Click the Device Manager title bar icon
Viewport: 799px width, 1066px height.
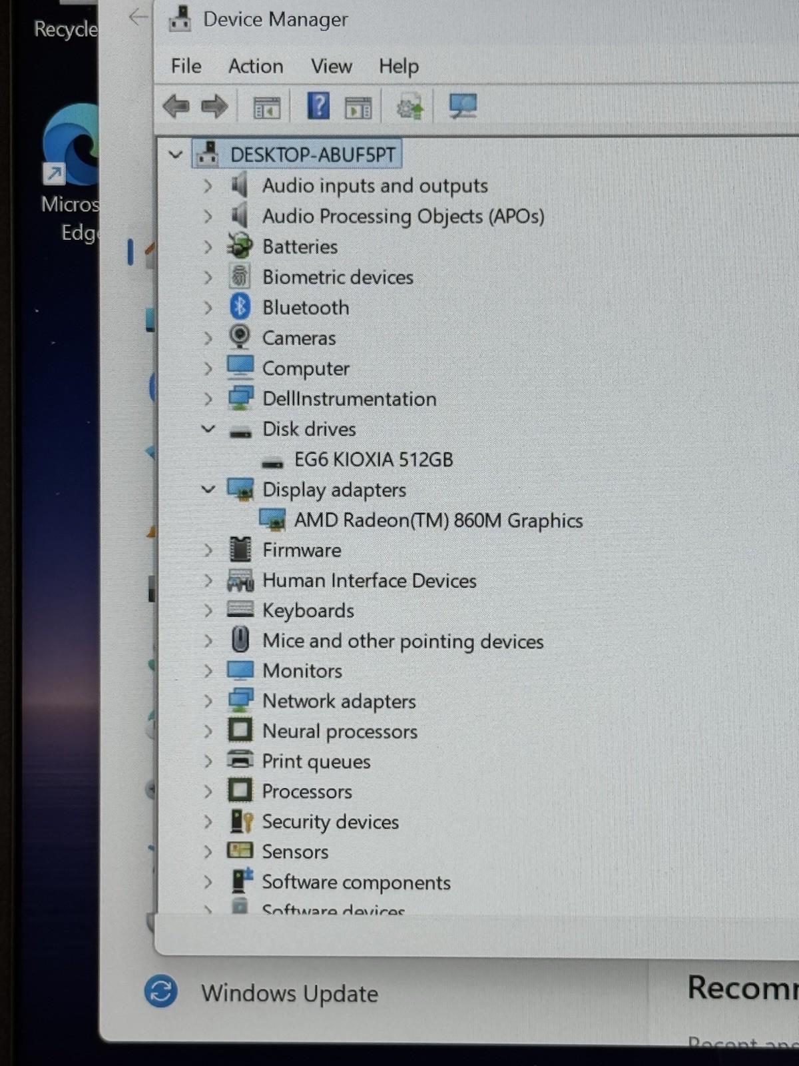(x=180, y=19)
